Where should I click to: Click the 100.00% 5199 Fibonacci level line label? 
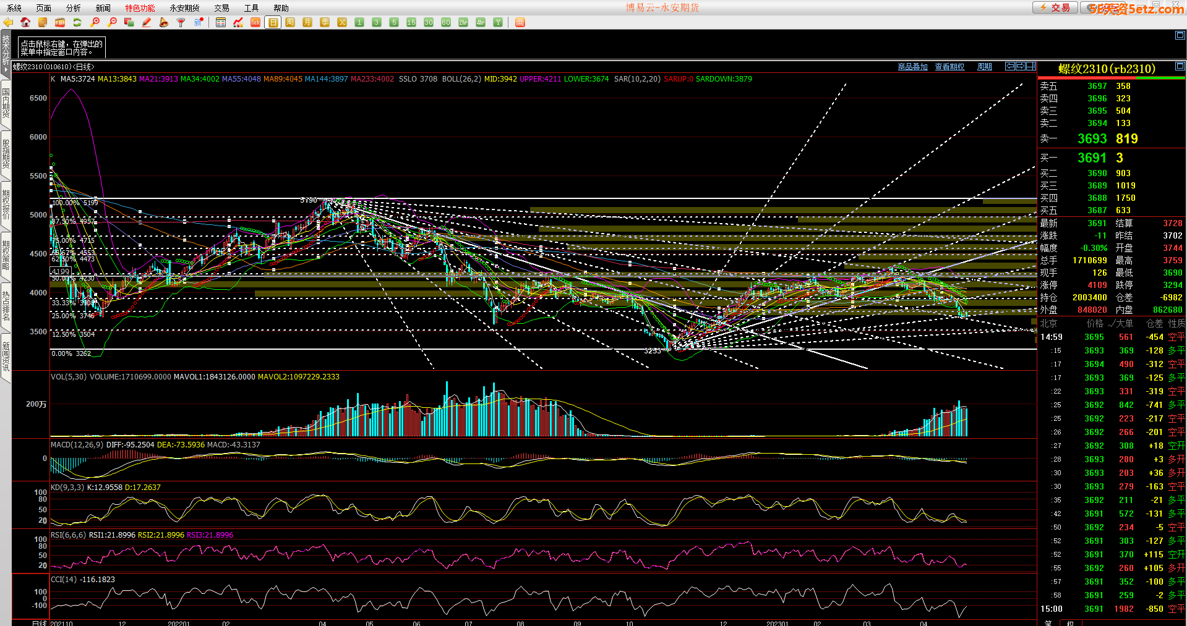tap(75, 203)
